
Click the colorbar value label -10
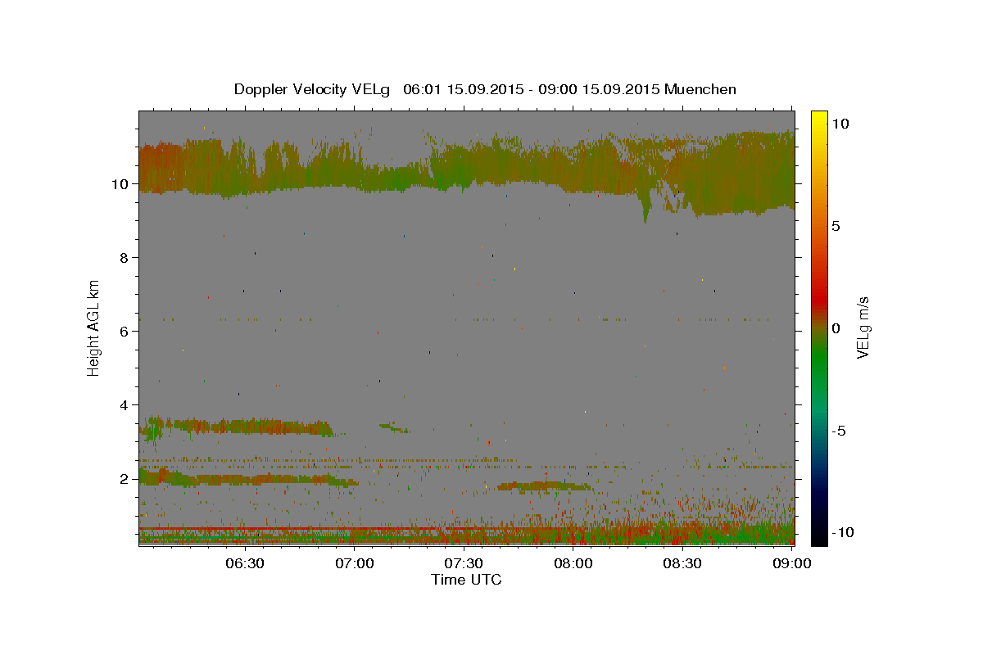pos(842,532)
